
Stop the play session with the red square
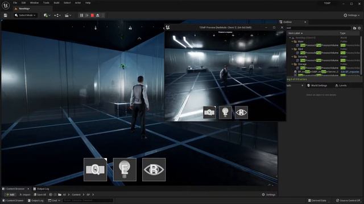(92, 15)
